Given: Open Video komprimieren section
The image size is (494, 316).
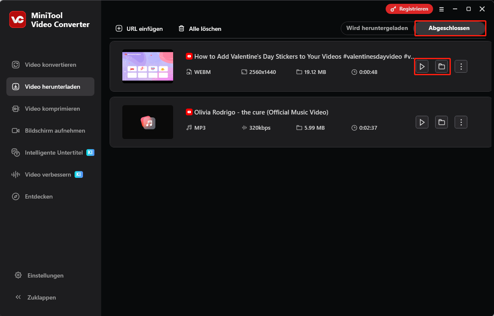Looking at the screenshot, I should click(x=50, y=109).
